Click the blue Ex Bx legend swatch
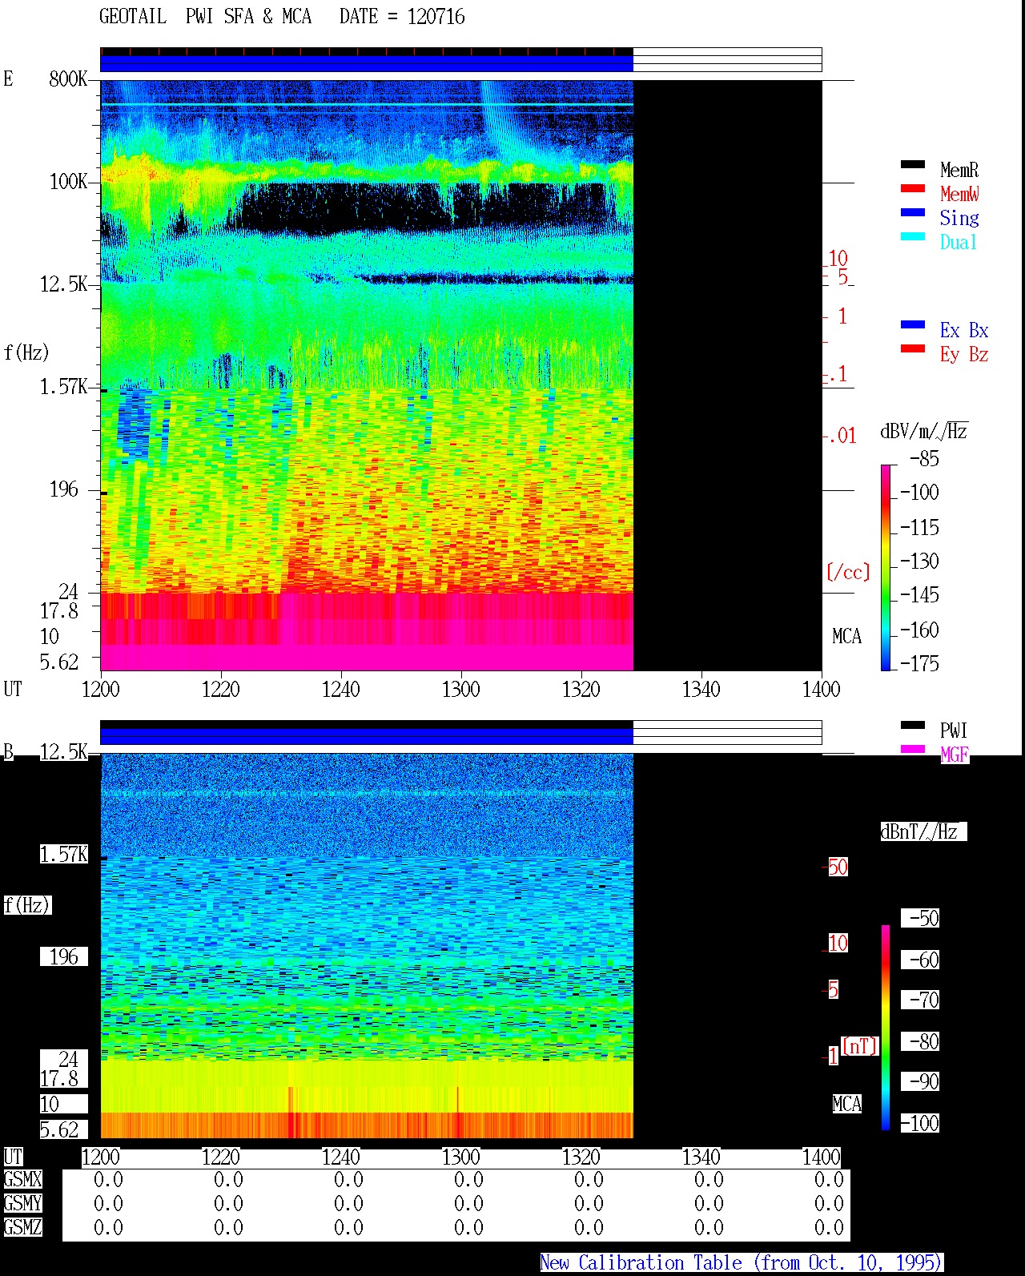 [x=913, y=325]
